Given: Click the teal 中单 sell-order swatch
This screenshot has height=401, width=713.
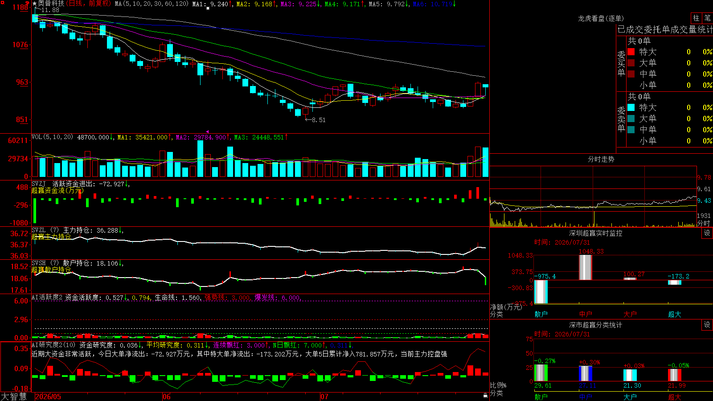Looking at the screenshot, I should click(x=631, y=130).
